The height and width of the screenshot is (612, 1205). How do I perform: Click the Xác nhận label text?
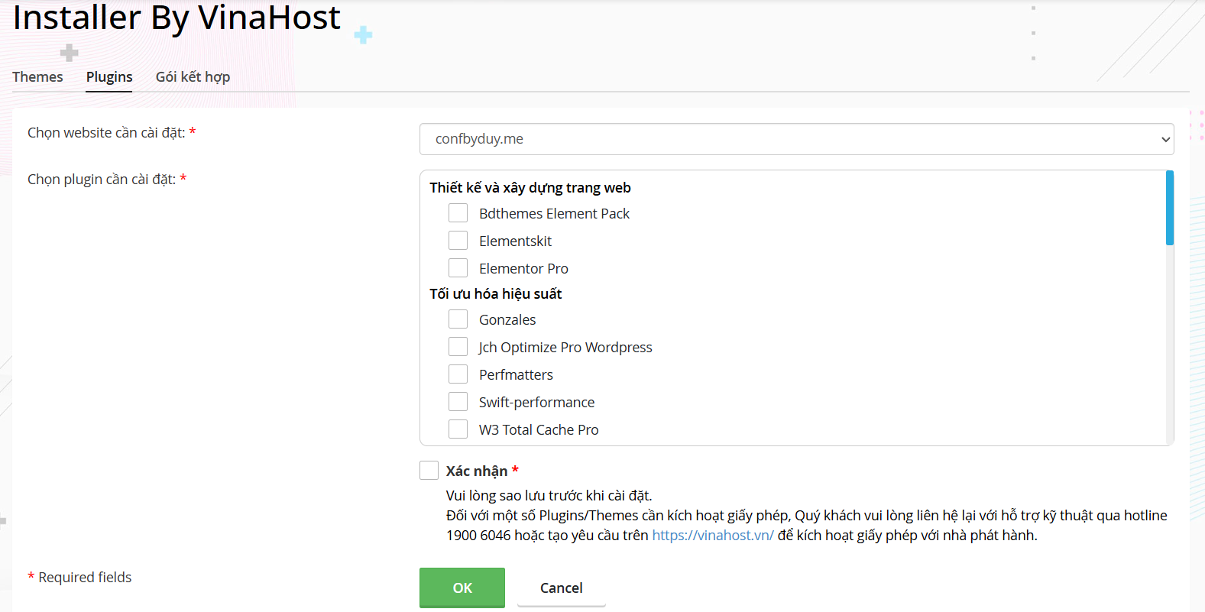[477, 471]
